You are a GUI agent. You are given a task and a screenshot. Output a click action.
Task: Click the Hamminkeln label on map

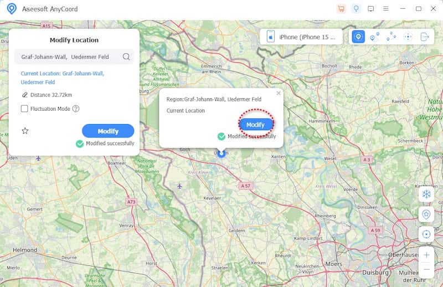322,121
